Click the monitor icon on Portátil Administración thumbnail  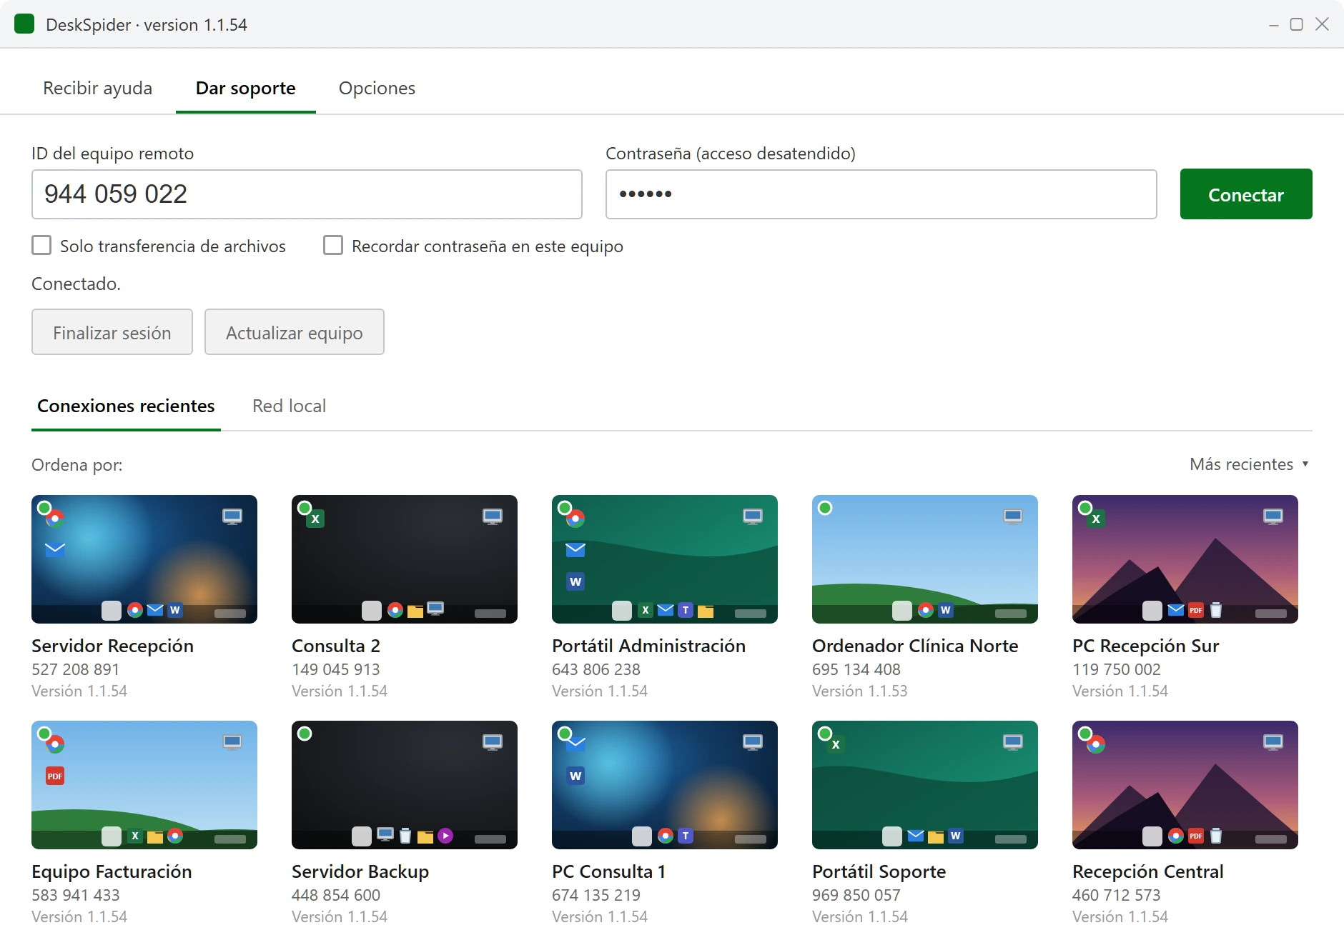753,516
